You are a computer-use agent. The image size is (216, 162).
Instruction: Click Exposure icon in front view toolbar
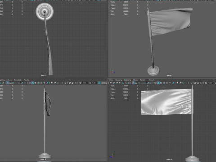(x=80, y=83)
